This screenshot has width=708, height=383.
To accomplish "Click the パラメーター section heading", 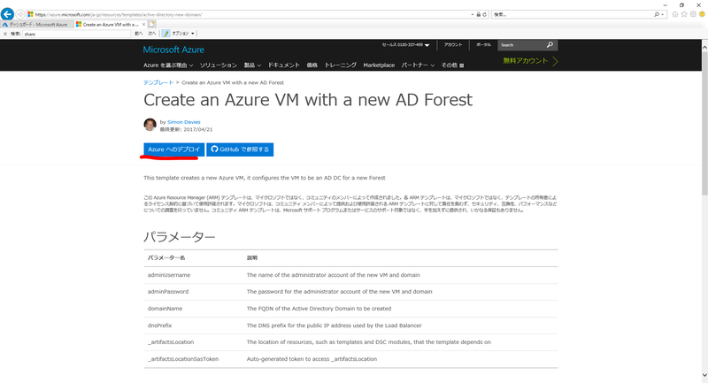I will [x=180, y=237].
